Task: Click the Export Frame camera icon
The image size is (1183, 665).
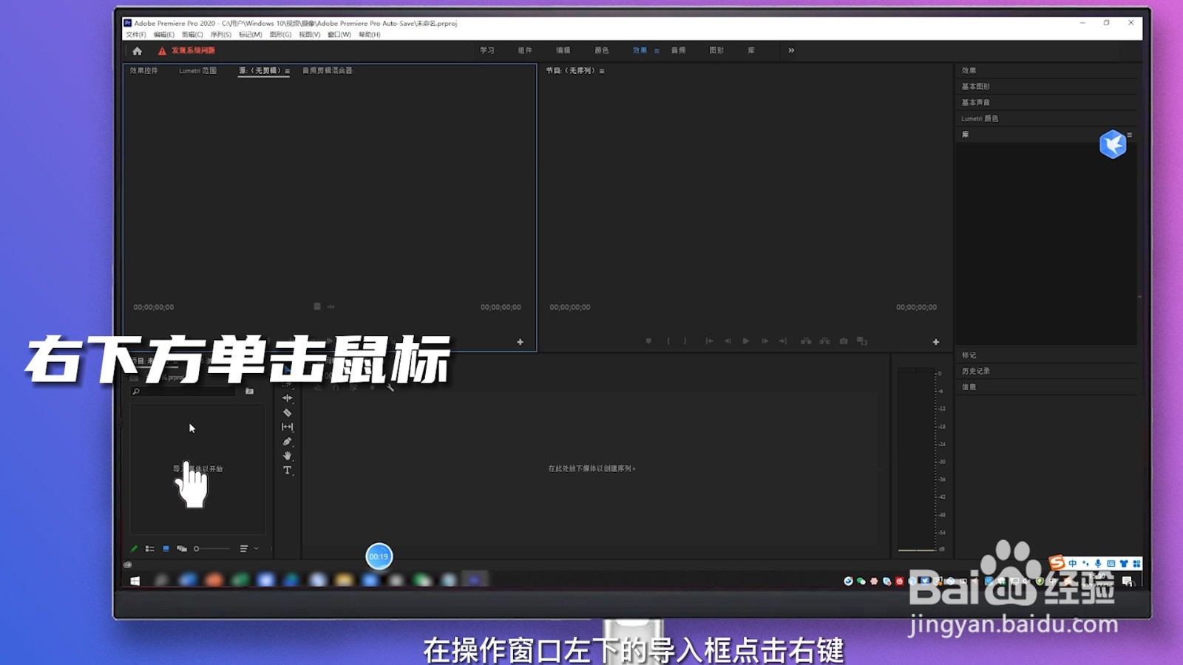Action: coord(843,341)
